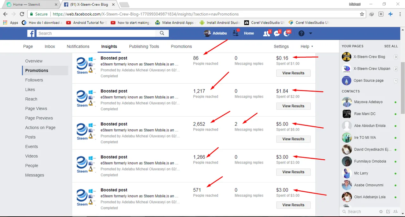The height and width of the screenshot is (217, 405).
Task: Click Home link in Facebook header
Action: click(249, 33)
